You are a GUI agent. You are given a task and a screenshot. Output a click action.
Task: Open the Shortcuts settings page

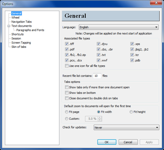(x=17, y=34)
